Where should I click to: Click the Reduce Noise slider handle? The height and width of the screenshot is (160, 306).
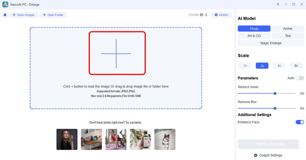tap(275, 93)
